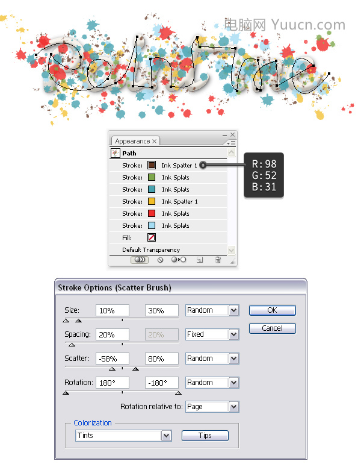Click the Reduce to Basic Appearance icon

click(179, 260)
